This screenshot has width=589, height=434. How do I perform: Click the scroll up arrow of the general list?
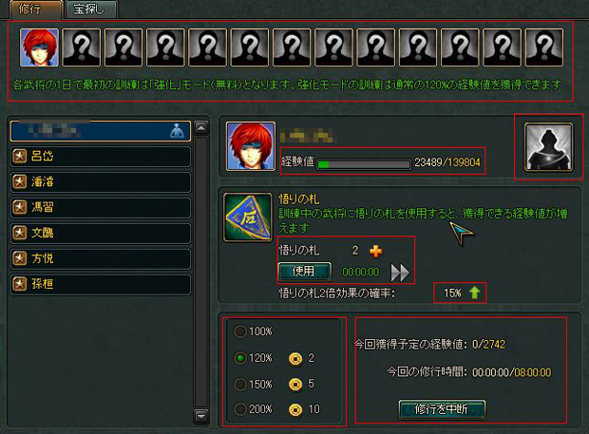201,128
